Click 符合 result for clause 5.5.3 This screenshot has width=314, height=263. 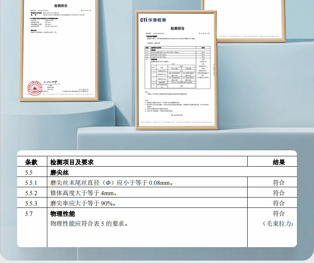[x=279, y=203]
